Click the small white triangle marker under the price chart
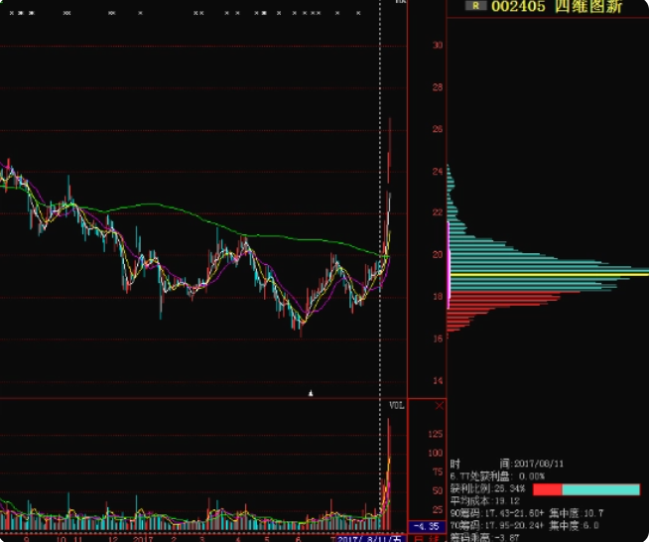649x542 pixels. point(311,393)
